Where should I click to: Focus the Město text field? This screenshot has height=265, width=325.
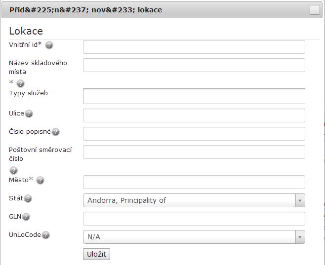(x=194, y=182)
